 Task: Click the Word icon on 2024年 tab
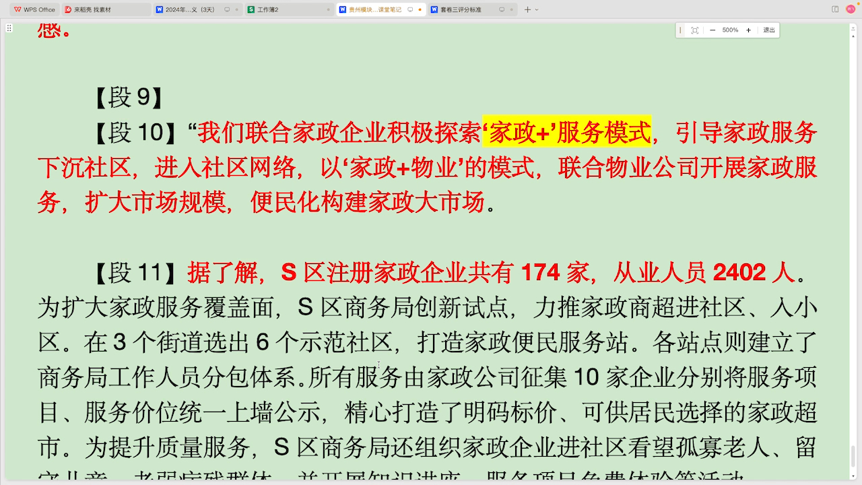click(x=159, y=10)
